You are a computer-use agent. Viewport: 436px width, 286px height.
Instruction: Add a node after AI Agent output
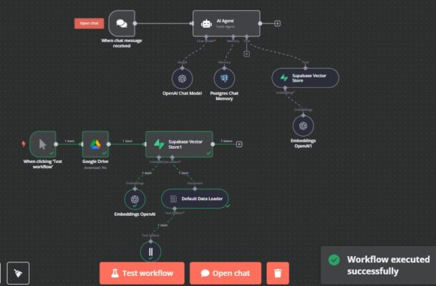click(277, 23)
